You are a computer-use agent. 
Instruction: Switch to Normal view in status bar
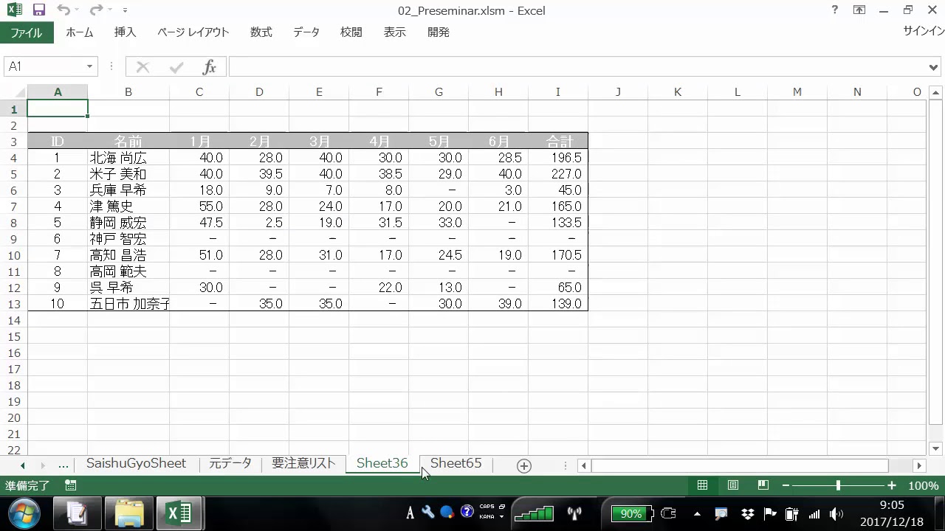coord(703,485)
